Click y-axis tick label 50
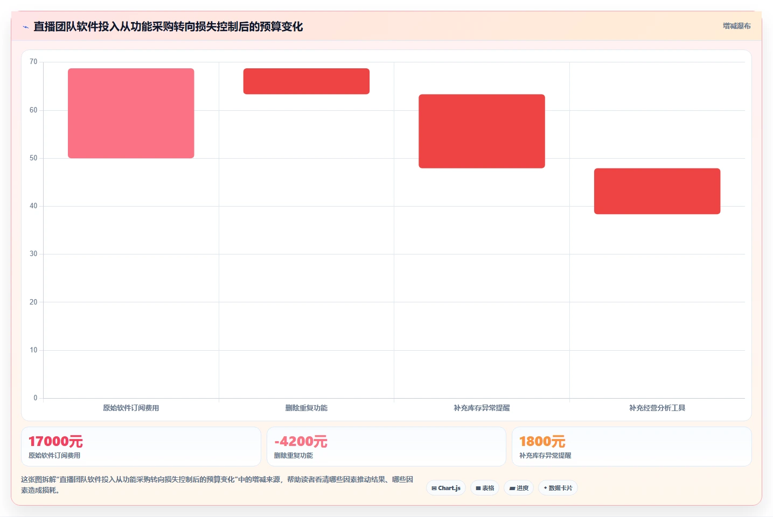The height and width of the screenshot is (517, 773). point(33,158)
